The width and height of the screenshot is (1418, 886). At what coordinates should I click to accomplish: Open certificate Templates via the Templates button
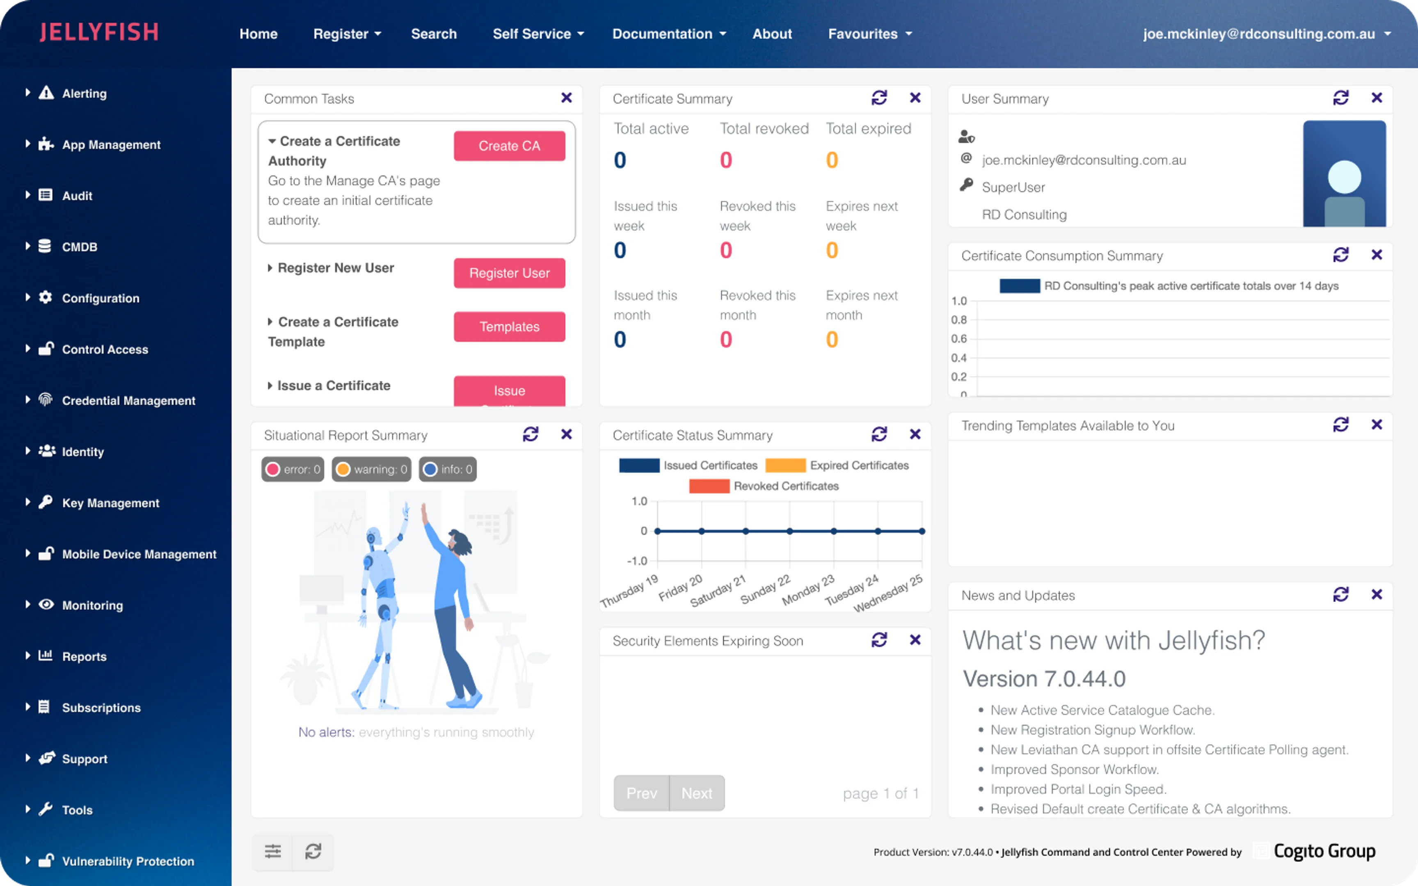(509, 327)
